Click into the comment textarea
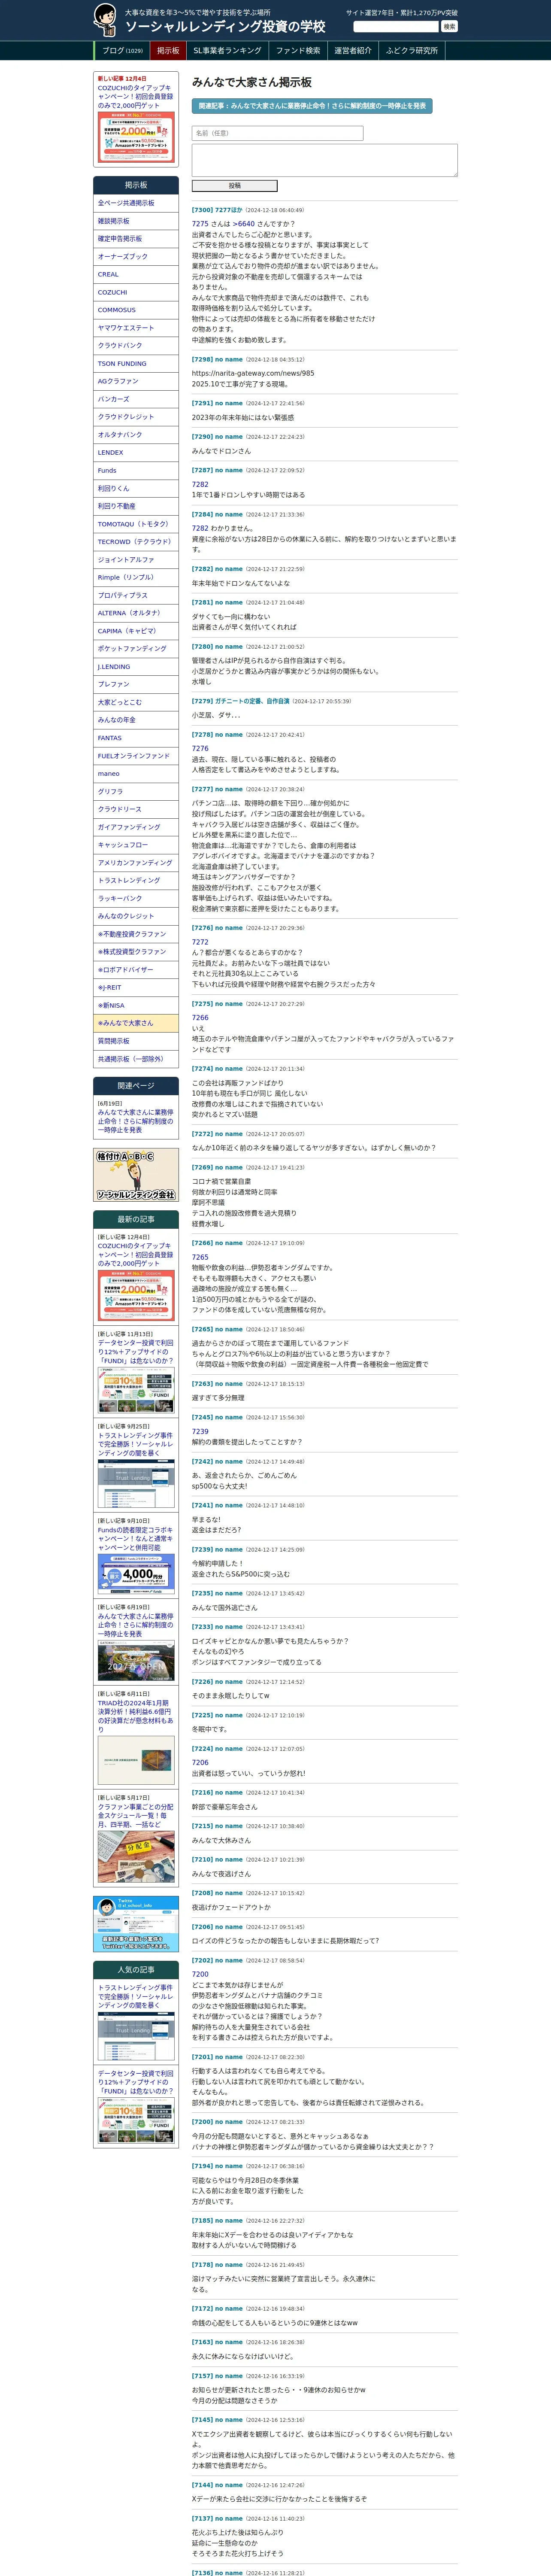Image resolution: width=551 pixels, height=2576 pixels. pyautogui.click(x=324, y=160)
